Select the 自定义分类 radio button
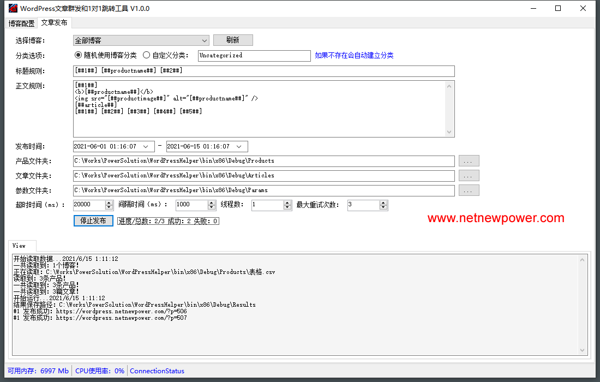 pos(146,55)
